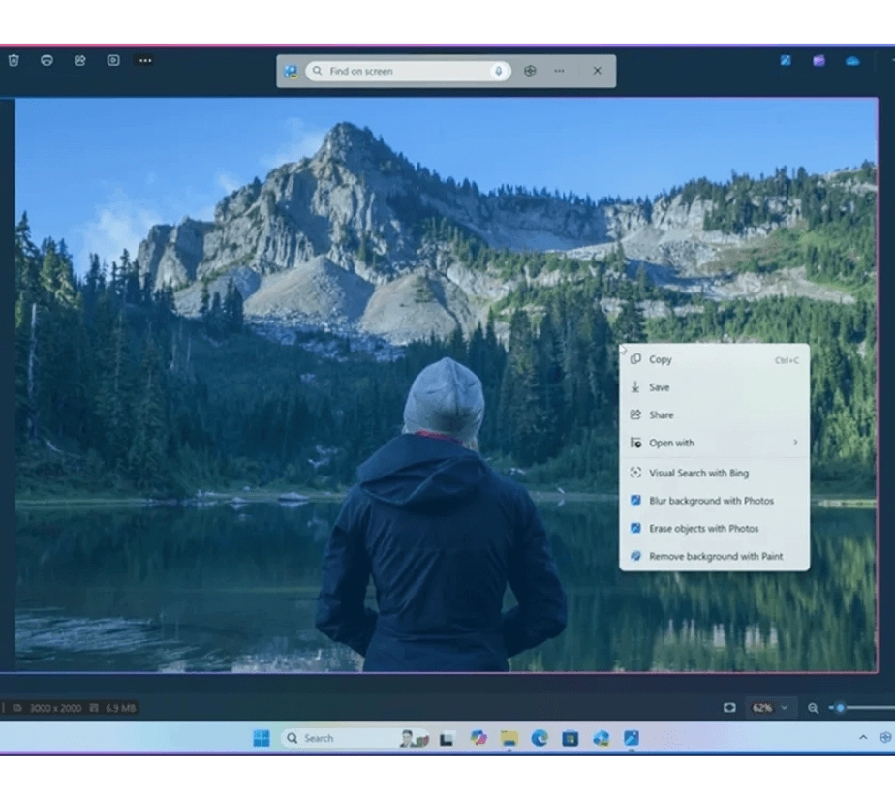Share the photo from the top toolbar
This screenshot has height=798, width=895.
coord(79,60)
